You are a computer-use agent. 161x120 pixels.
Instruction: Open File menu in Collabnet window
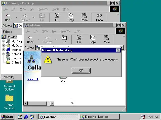(x=28, y=31)
